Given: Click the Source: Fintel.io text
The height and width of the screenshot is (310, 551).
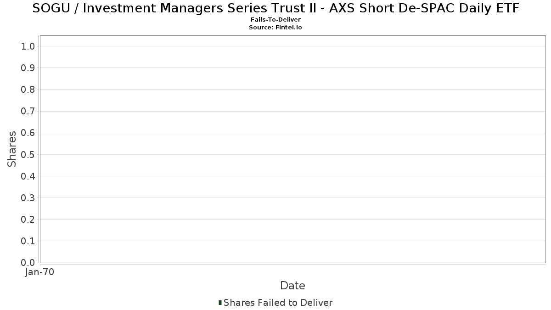Looking at the screenshot, I should coord(275,28).
